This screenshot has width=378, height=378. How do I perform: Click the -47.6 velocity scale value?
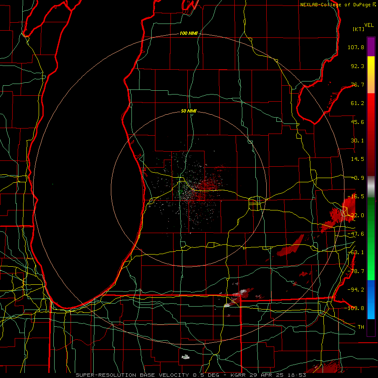click(x=356, y=234)
